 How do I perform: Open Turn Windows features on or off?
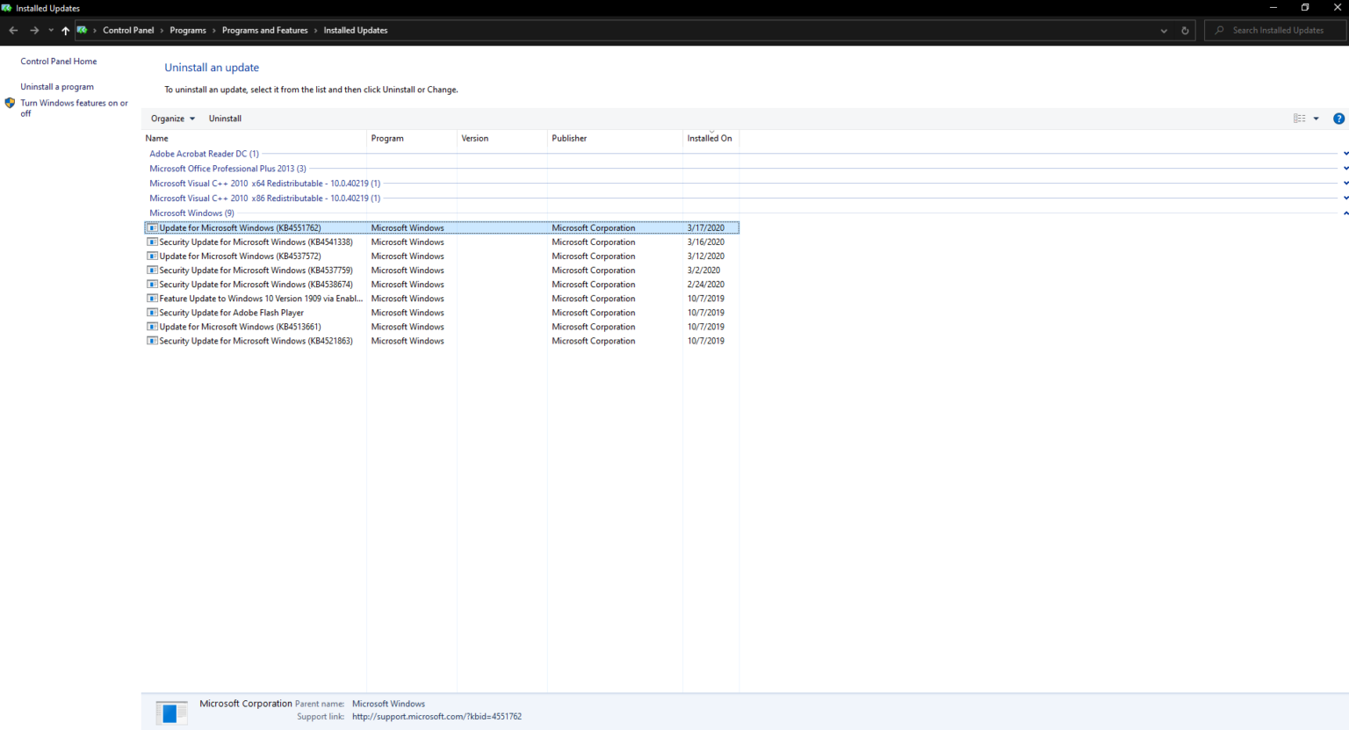(74, 107)
